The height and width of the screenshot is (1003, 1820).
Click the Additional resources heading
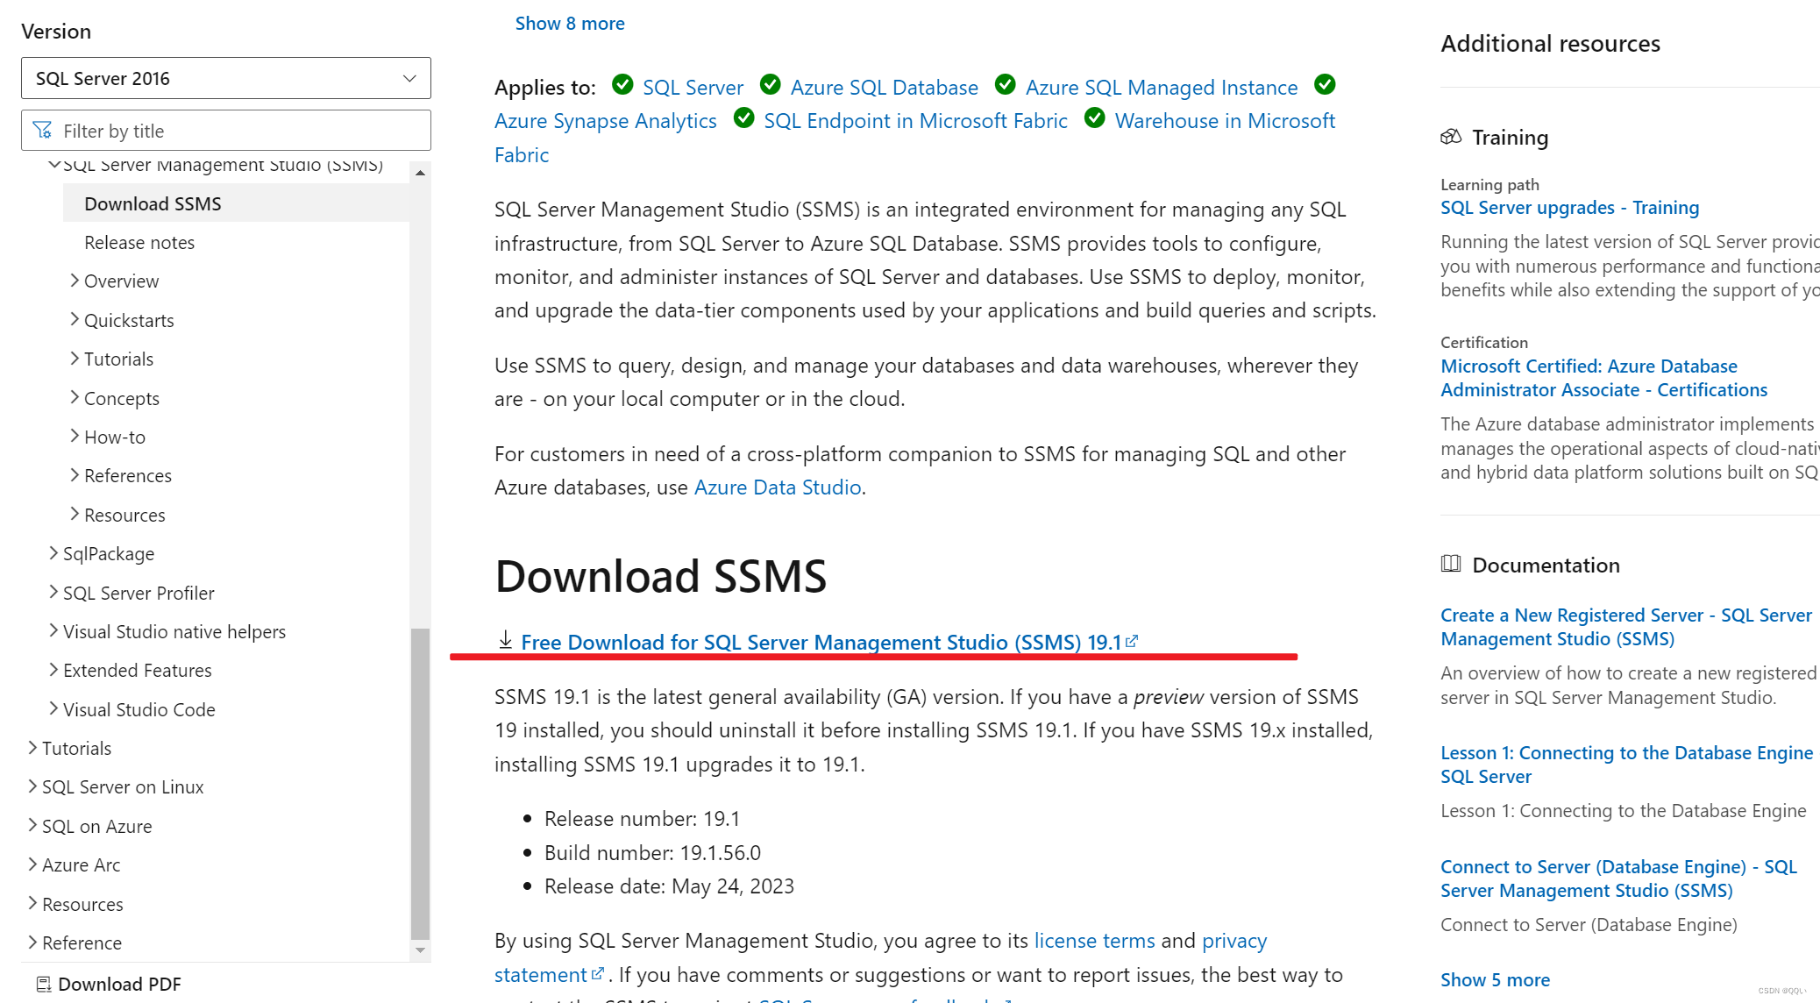pos(1550,44)
